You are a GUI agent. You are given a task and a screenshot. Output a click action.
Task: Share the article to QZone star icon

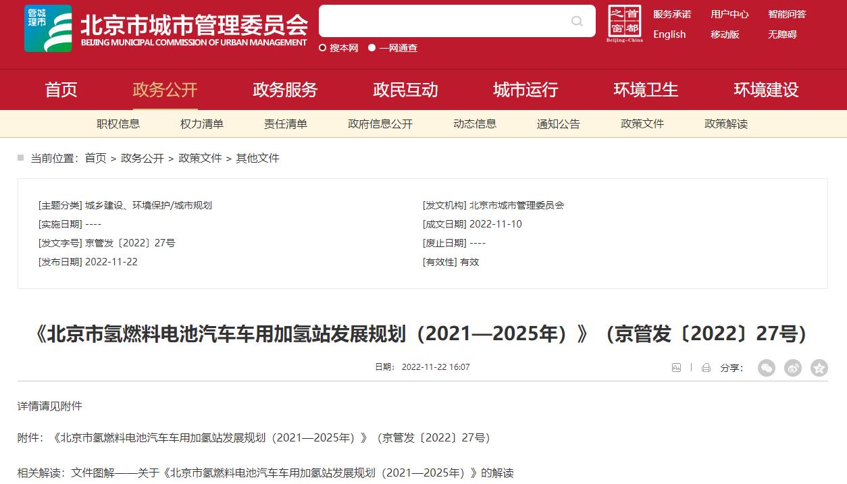(819, 368)
